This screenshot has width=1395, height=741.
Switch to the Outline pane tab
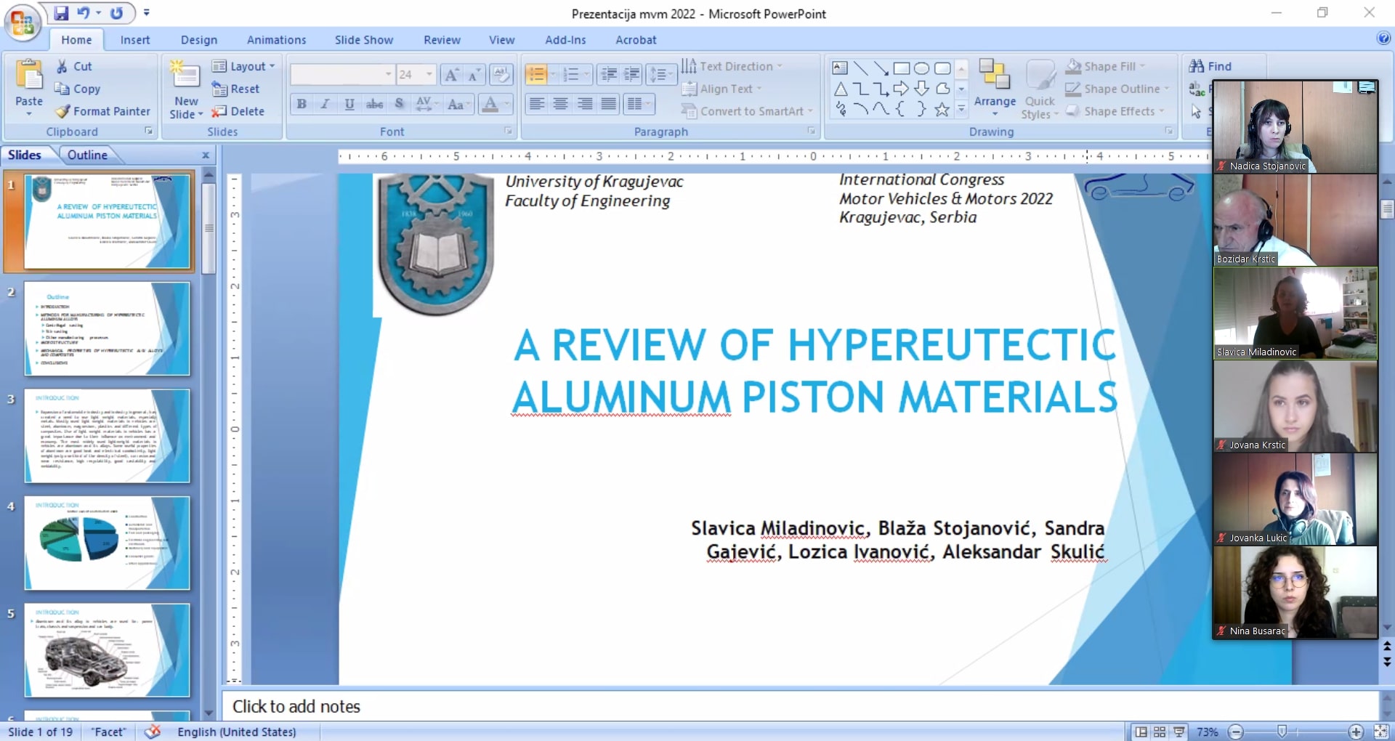(x=87, y=155)
